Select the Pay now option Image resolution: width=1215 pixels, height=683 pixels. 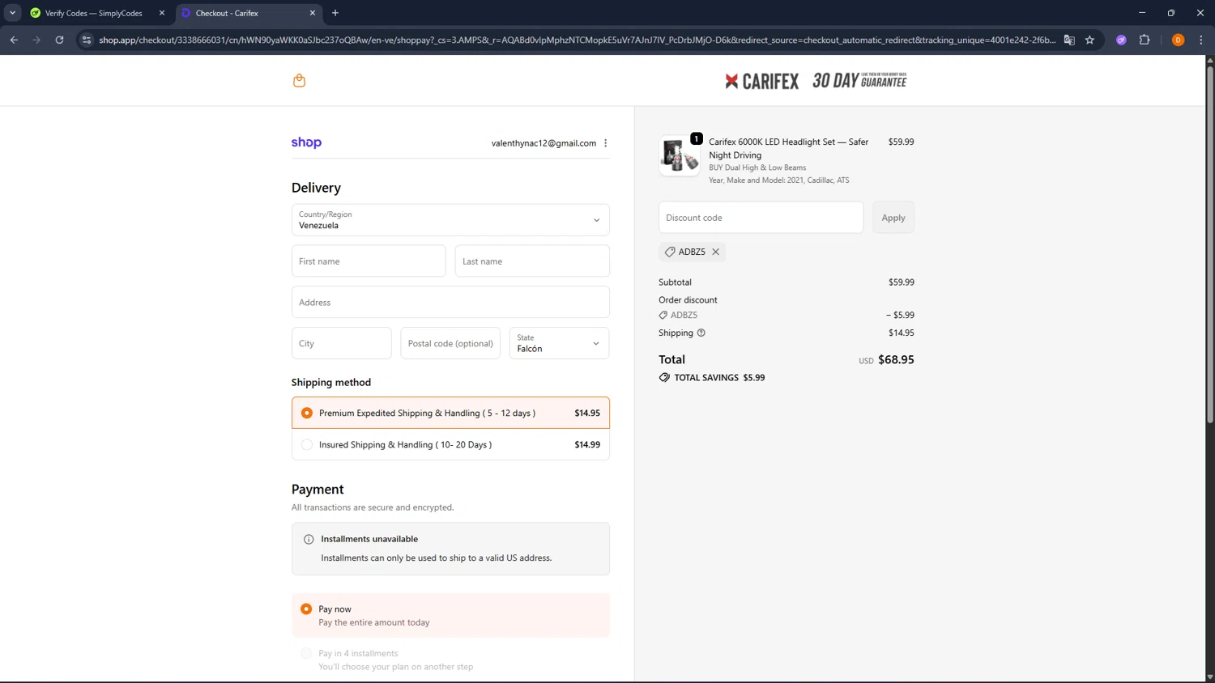[x=450, y=615]
